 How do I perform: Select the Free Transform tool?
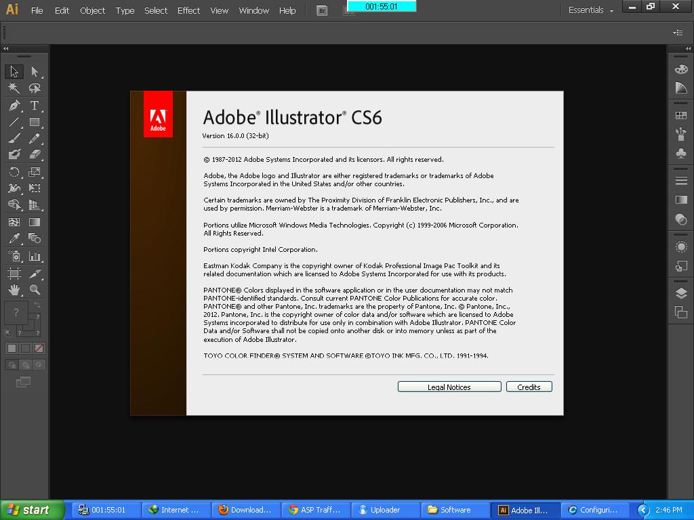click(35, 188)
